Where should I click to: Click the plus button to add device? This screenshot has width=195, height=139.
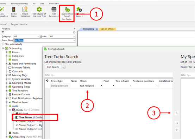point(177,113)
